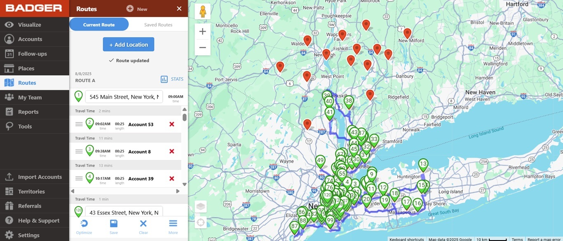Viewport: 563px width, 241px height.
Task: Click the 10 km map scale control
Action: pos(491,239)
